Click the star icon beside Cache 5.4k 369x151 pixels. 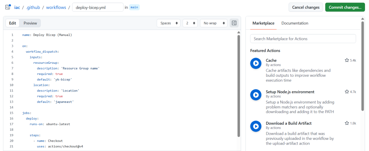[x=347, y=60]
